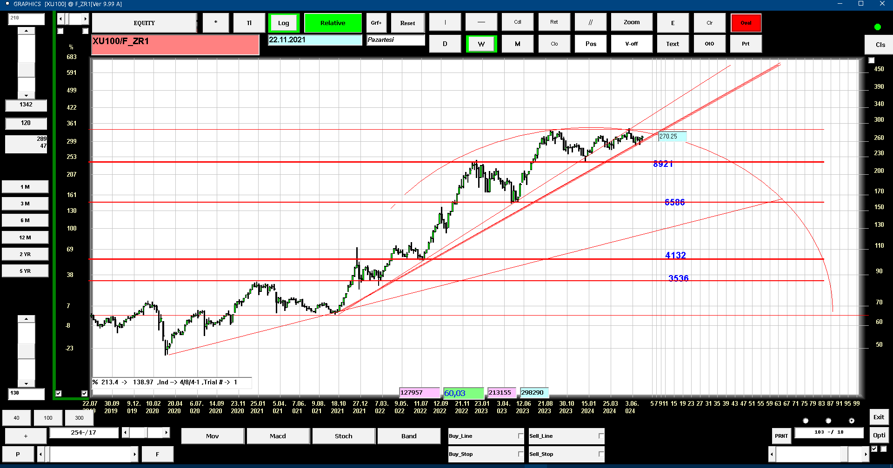Click the up arrow of top-left scroller
The image size is (893, 468).
click(x=26, y=31)
